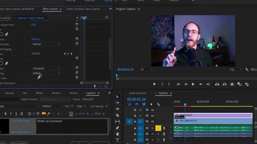Click filter properties funnel icon
257x144 pixels.
tap(95, 86)
